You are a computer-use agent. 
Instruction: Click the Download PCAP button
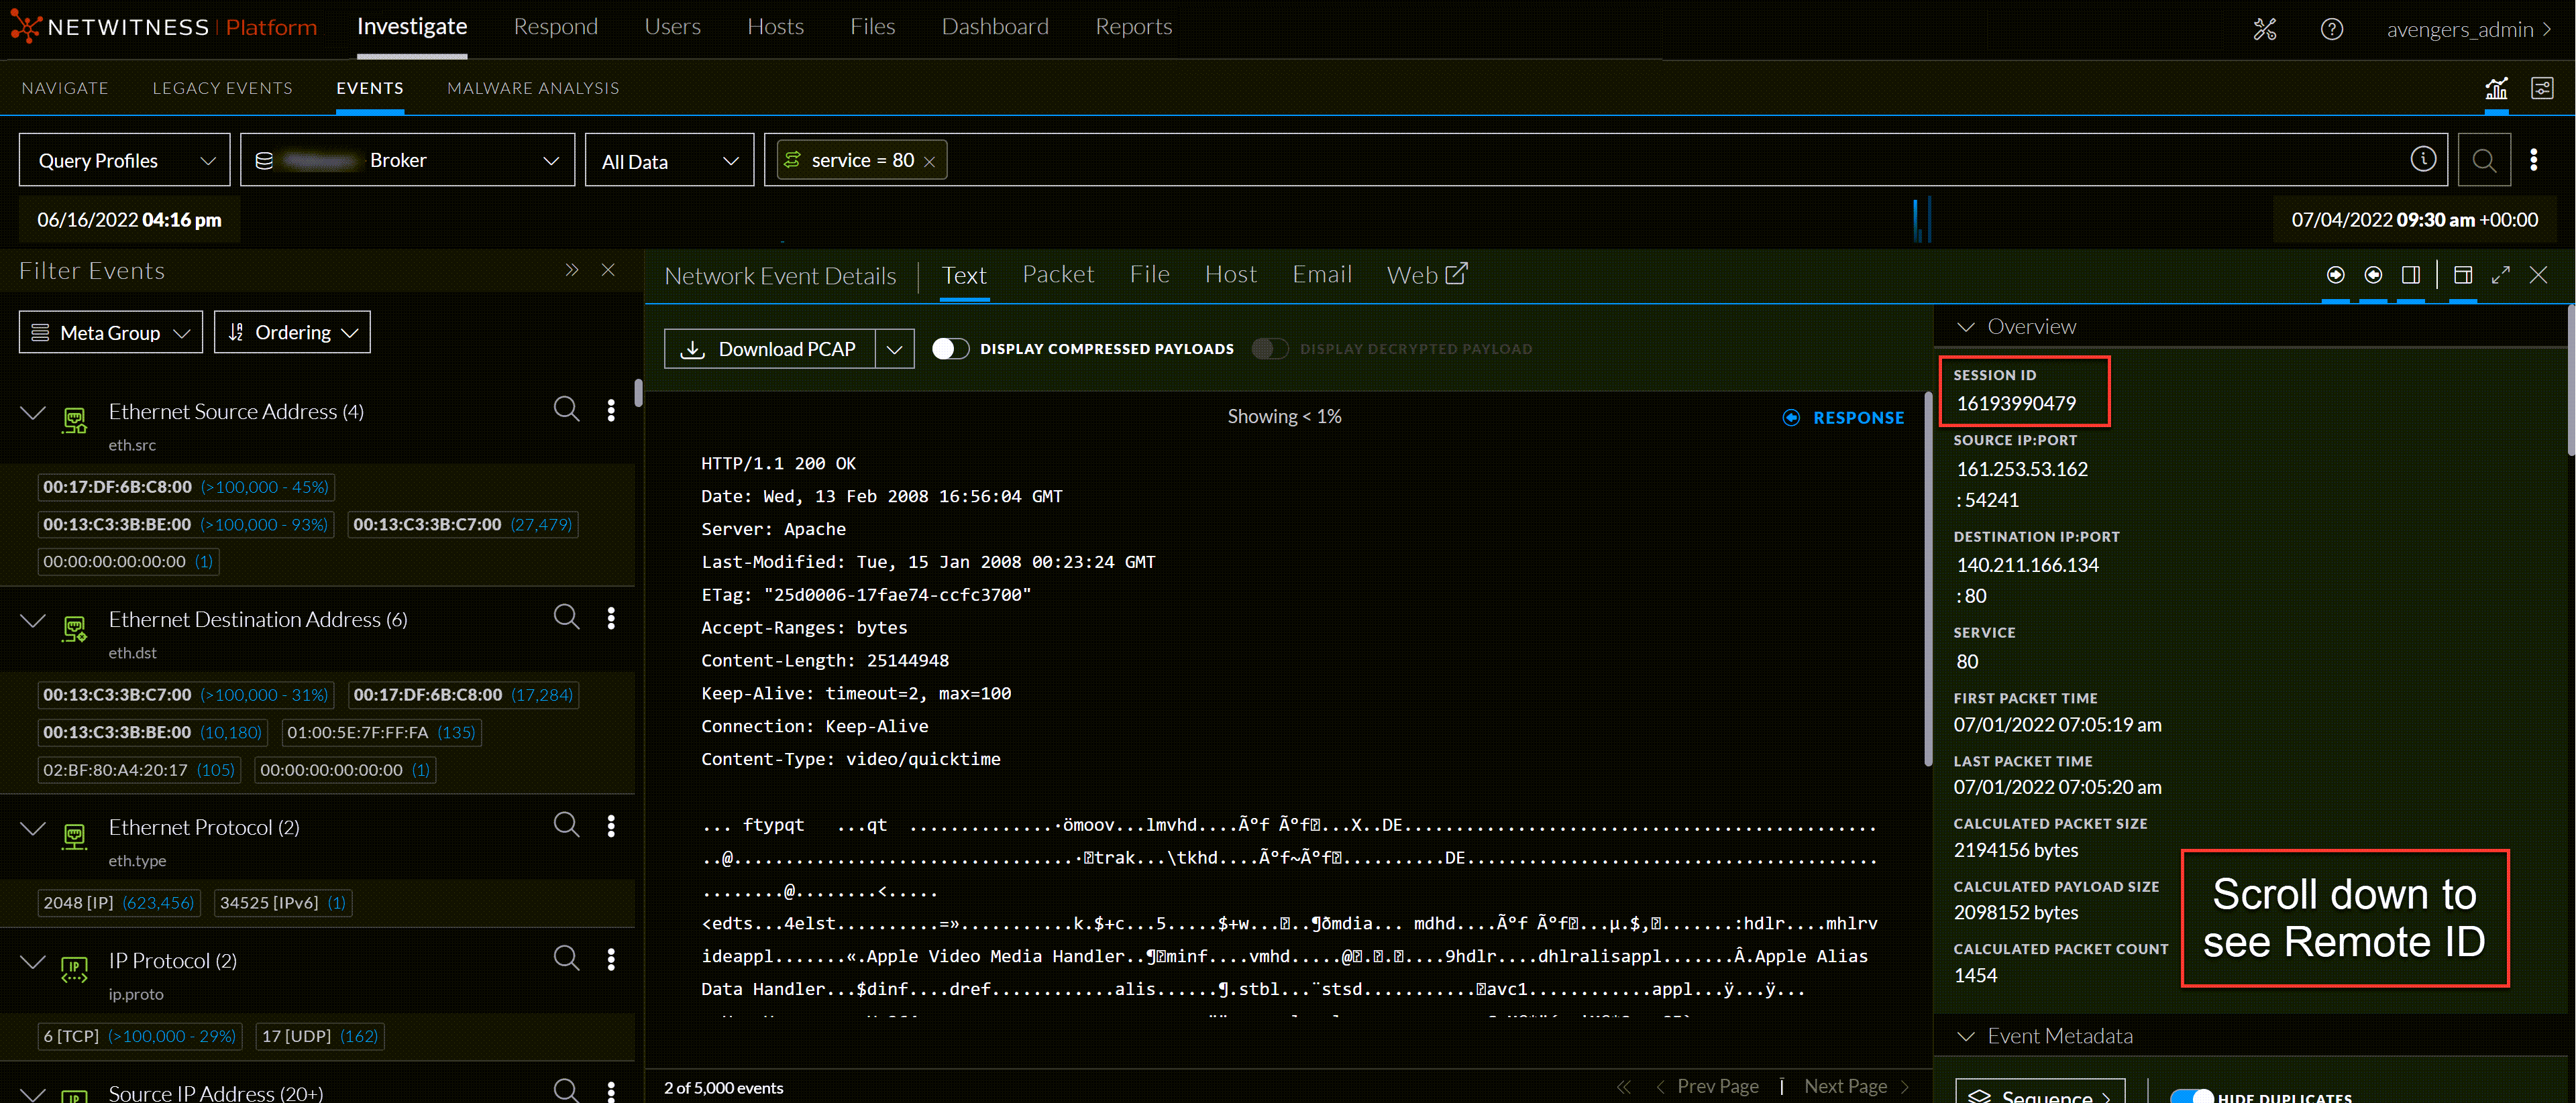point(769,349)
